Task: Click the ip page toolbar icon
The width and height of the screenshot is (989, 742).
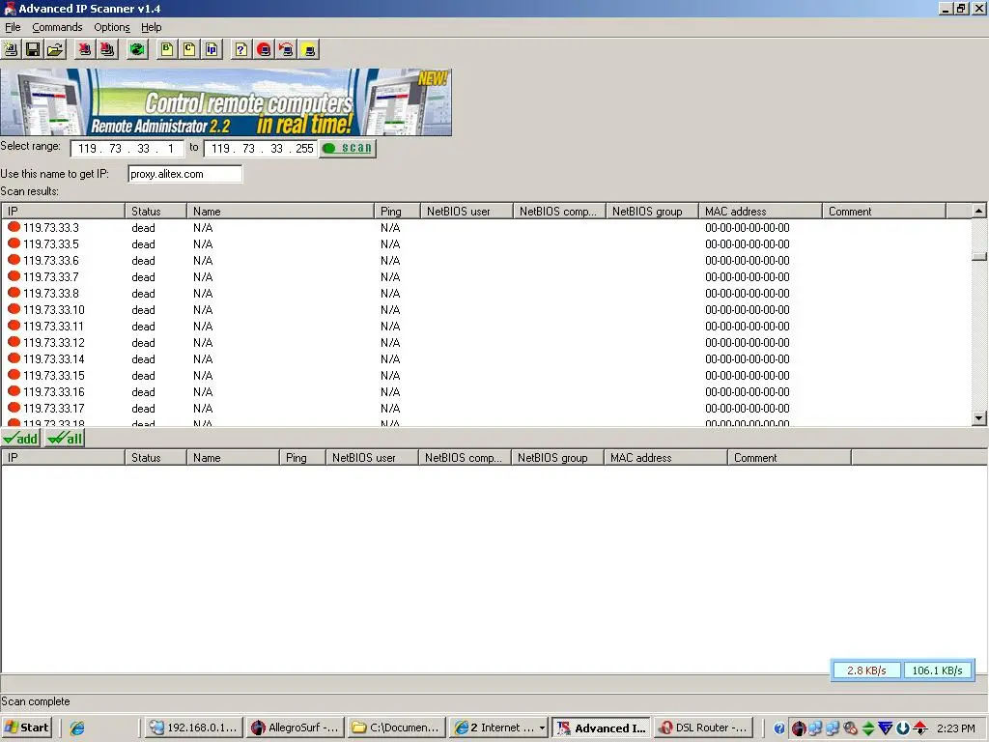Action: click(x=212, y=49)
